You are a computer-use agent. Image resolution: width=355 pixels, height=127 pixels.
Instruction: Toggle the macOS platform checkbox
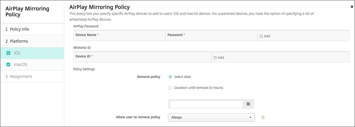pyautogui.click(x=8, y=65)
